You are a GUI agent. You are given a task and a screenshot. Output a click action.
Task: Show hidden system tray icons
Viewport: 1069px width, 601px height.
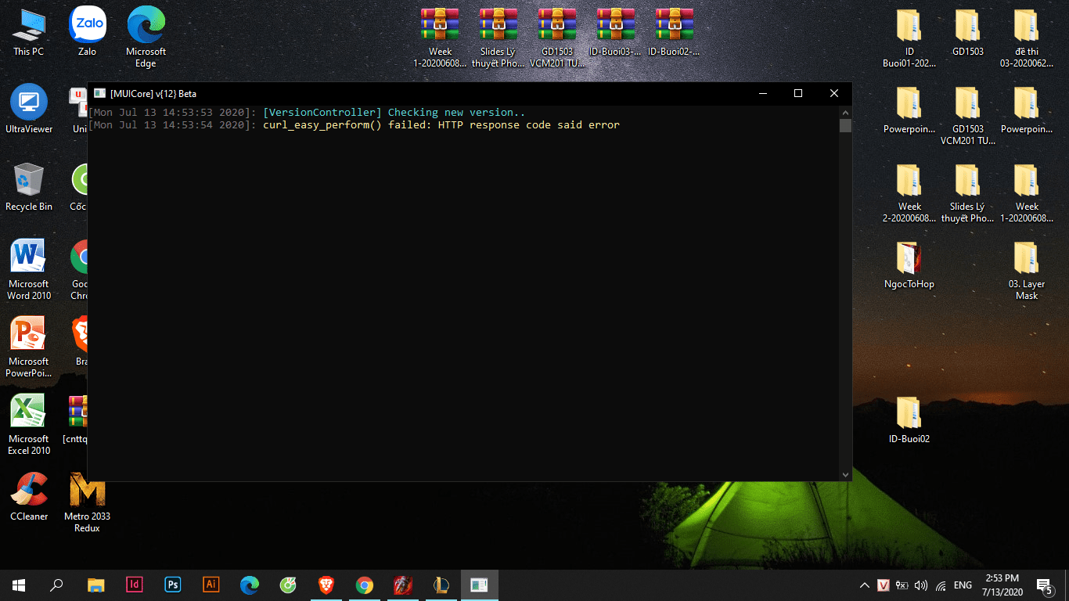(x=864, y=585)
